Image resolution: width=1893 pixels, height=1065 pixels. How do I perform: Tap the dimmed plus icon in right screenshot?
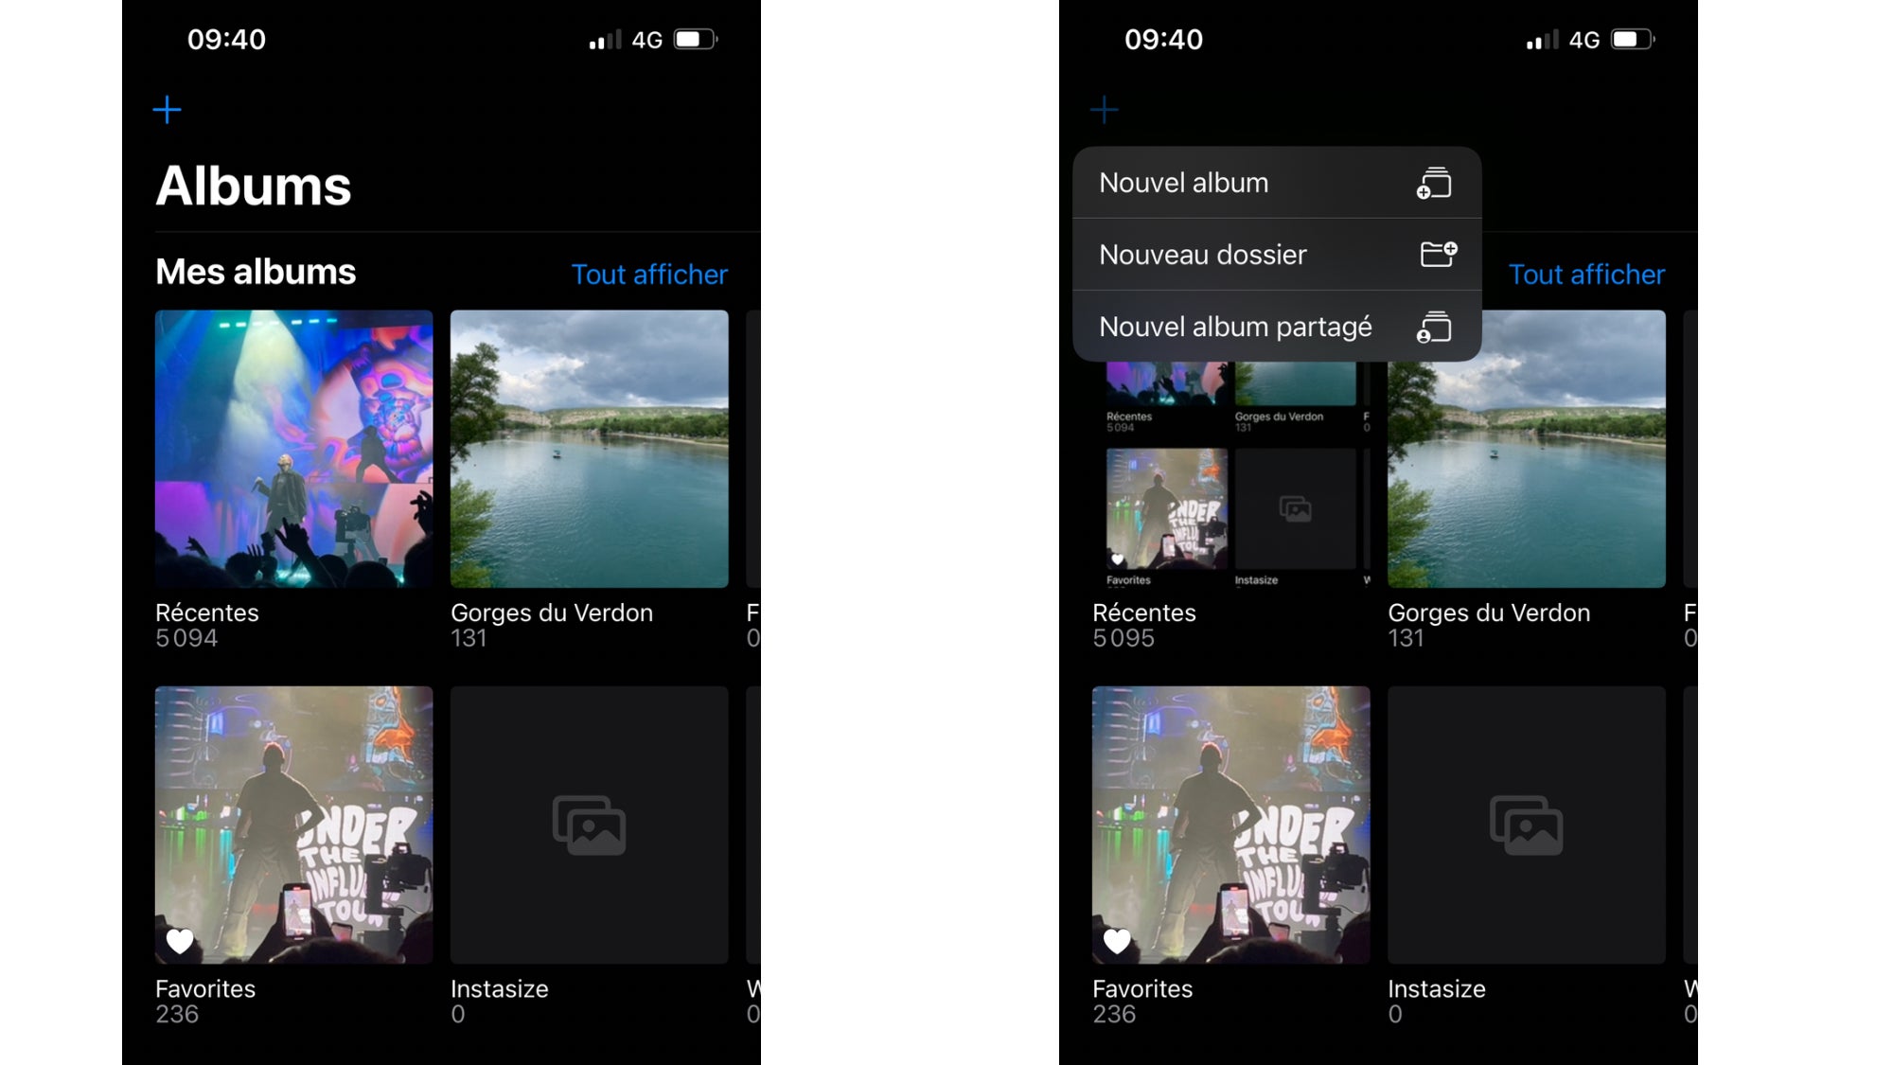(1104, 110)
